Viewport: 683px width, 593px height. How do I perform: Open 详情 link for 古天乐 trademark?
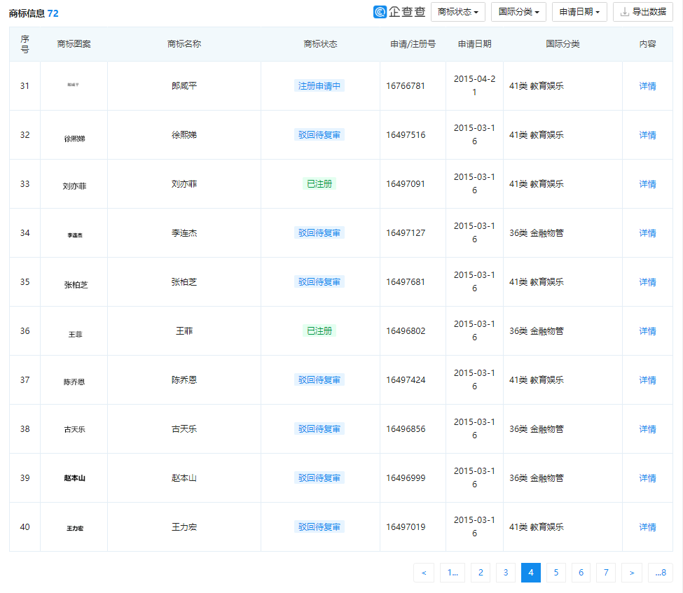[x=647, y=429]
